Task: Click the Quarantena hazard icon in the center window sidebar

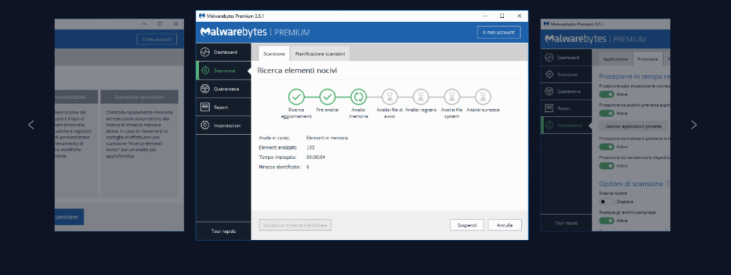Action: (x=205, y=89)
